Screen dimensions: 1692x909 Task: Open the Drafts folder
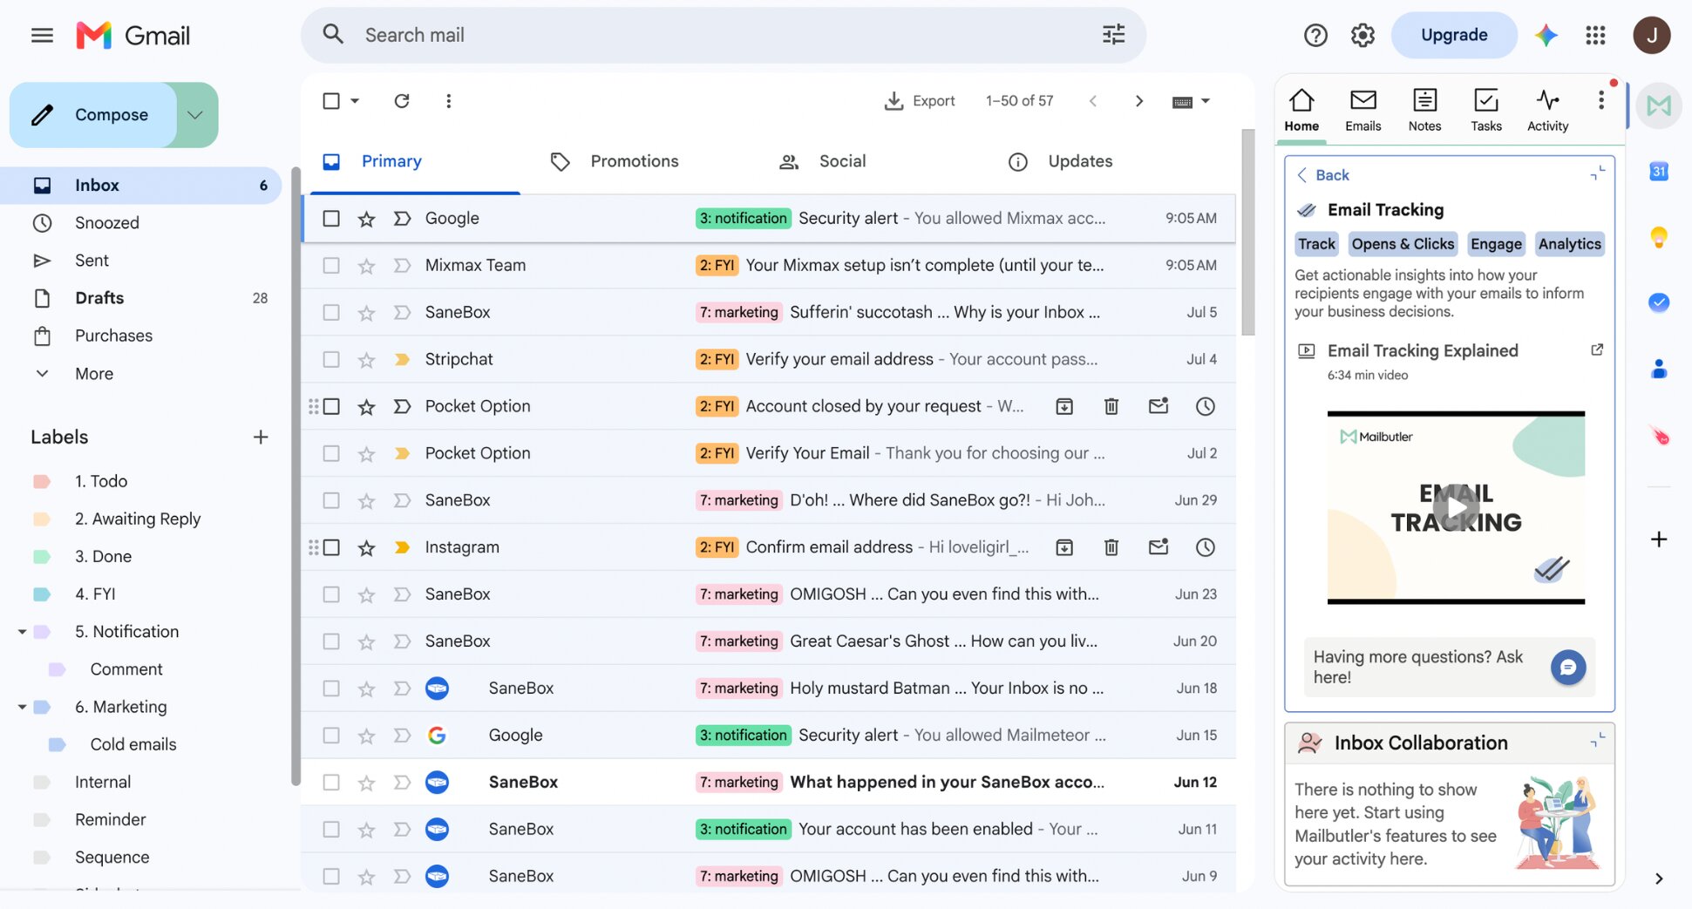point(139,298)
